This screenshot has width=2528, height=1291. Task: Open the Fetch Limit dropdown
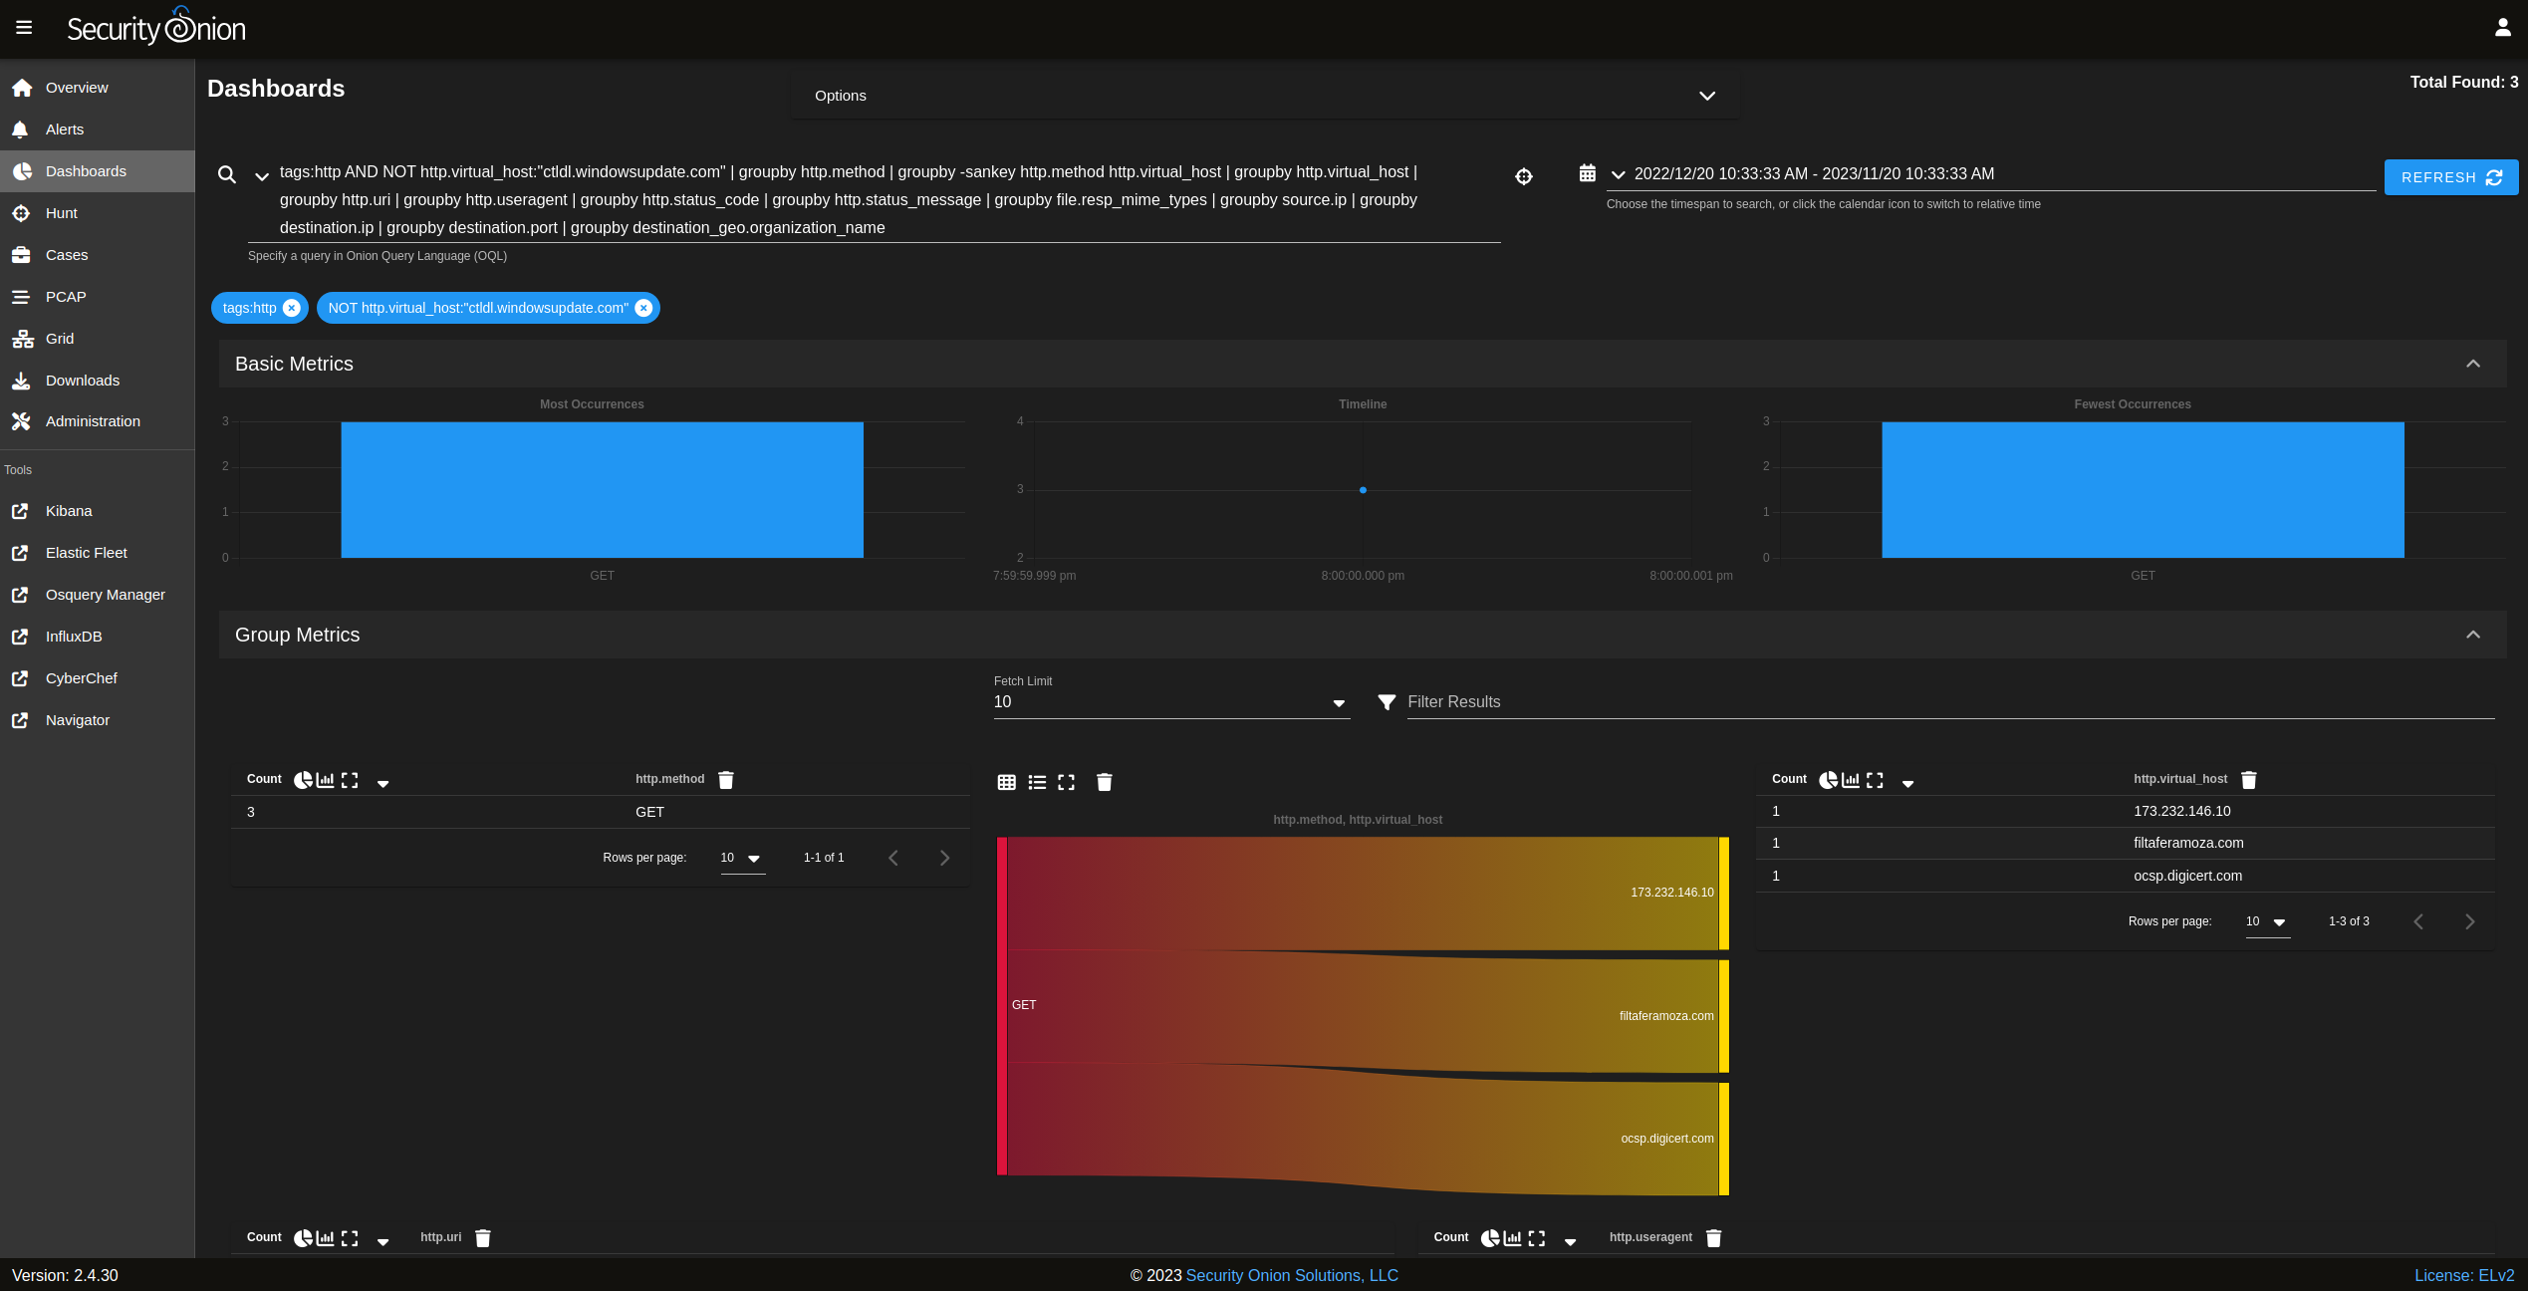tap(1339, 703)
